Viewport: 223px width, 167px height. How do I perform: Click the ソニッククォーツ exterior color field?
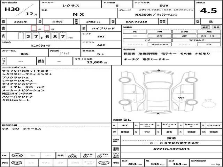coord(40,45)
